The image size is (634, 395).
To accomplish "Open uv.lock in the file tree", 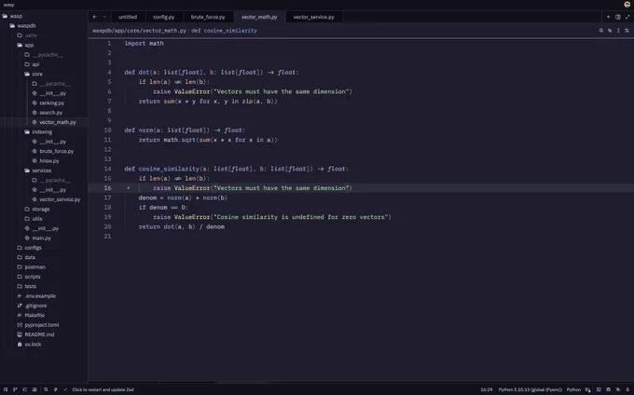I will (x=33, y=345).
